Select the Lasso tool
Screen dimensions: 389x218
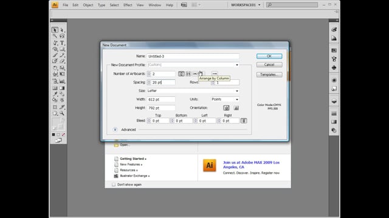click(62, 36)
